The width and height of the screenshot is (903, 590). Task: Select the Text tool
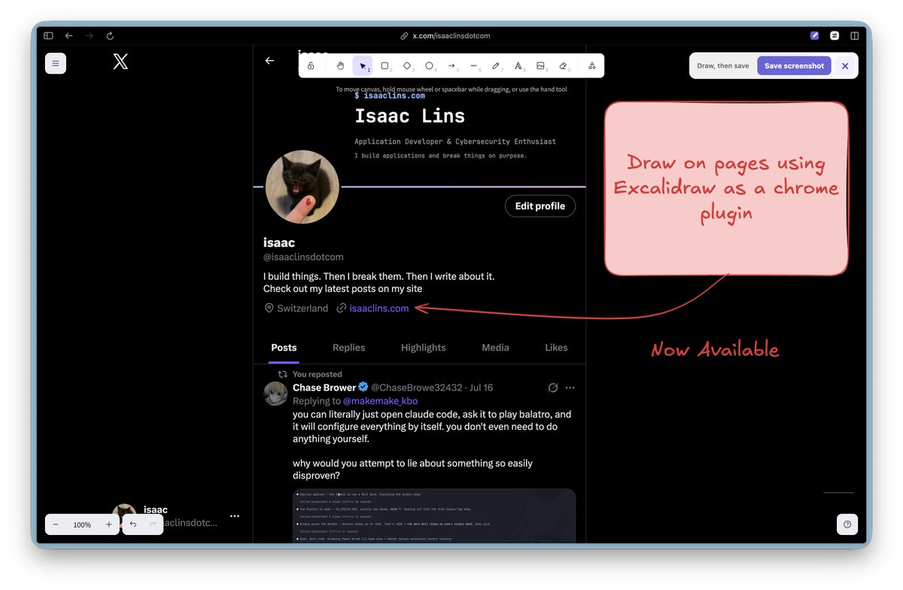tap(518, 66)
